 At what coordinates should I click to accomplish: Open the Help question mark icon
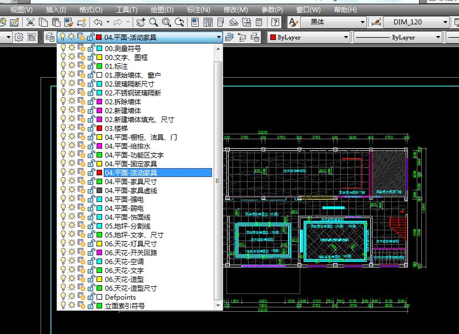point(275,22)
